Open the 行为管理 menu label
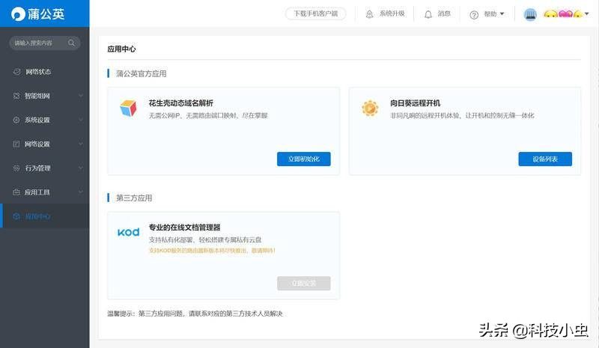 pos(38,168)
